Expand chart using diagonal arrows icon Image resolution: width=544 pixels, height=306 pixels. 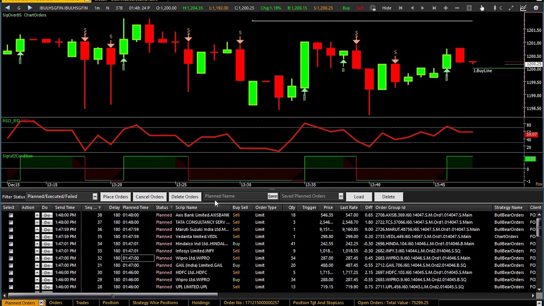[x=511, y=8]
